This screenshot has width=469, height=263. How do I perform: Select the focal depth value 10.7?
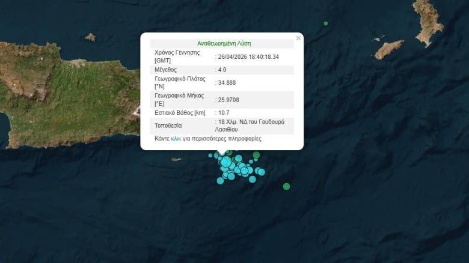click(224, 112)
